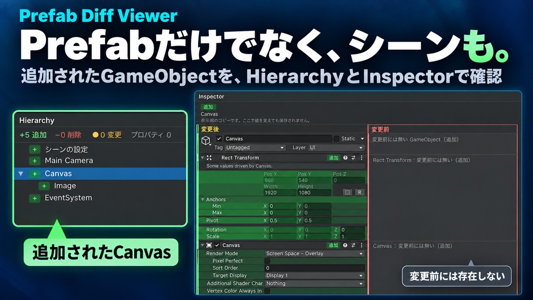Image resolution: width=533 pixels, height=300 pixels.
Task: Filter by 0 変更 counter
Action: point(107,135)
